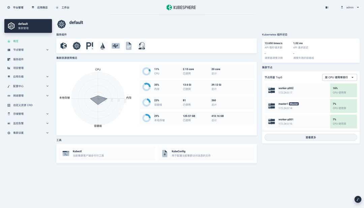This screenshot has width=364, height=208.
Task: Open the worker-p001 node row
Action: [311, 121]
